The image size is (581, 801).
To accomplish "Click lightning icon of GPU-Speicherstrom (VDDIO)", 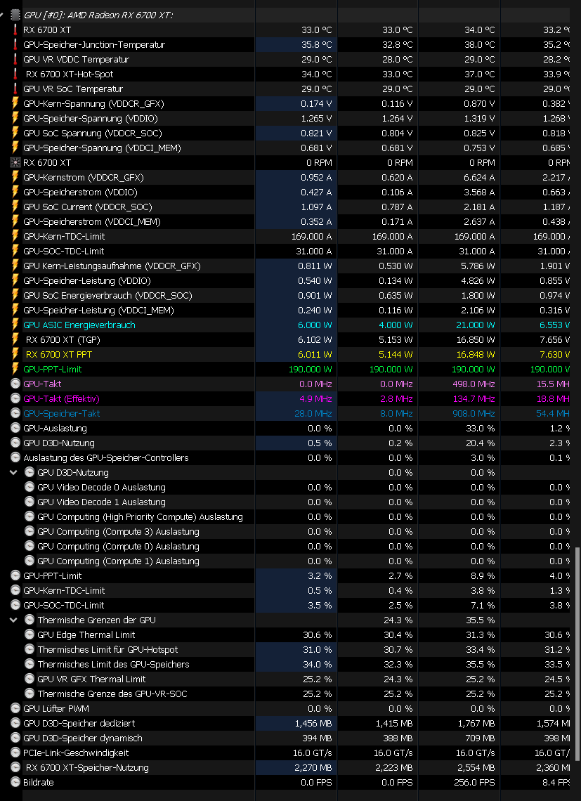I will point(15,193).
